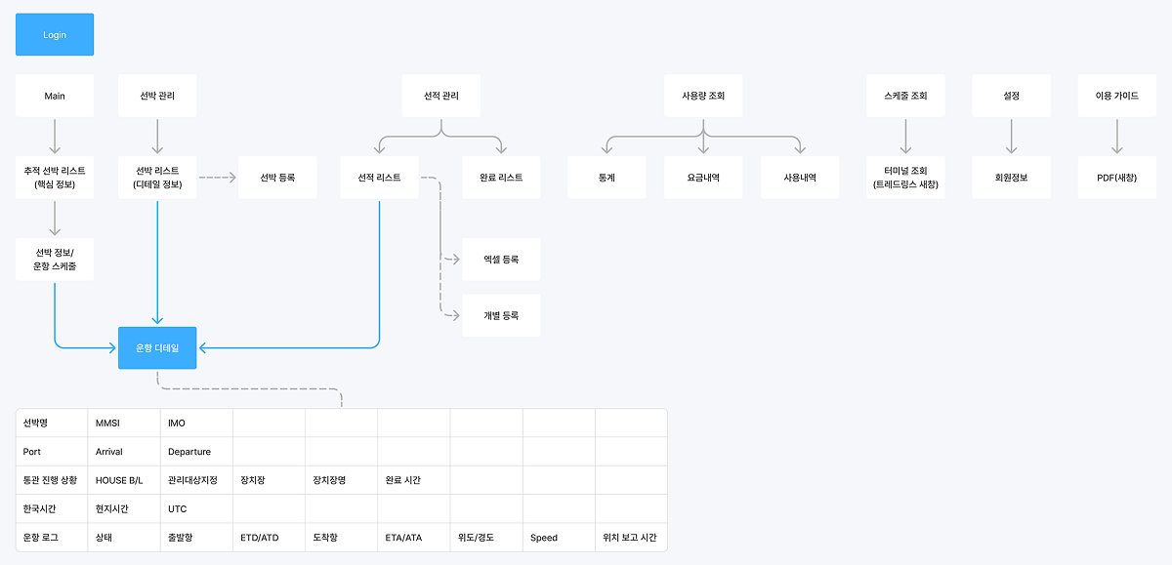Open the PDF (새창) node
This screenshot has height=565, width=1172.
click(x=1116, y=177)
